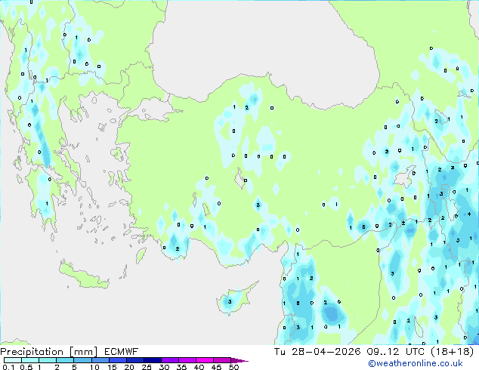Select the 40–45 mm magenta legend swatch

click(x=205, y=360)
